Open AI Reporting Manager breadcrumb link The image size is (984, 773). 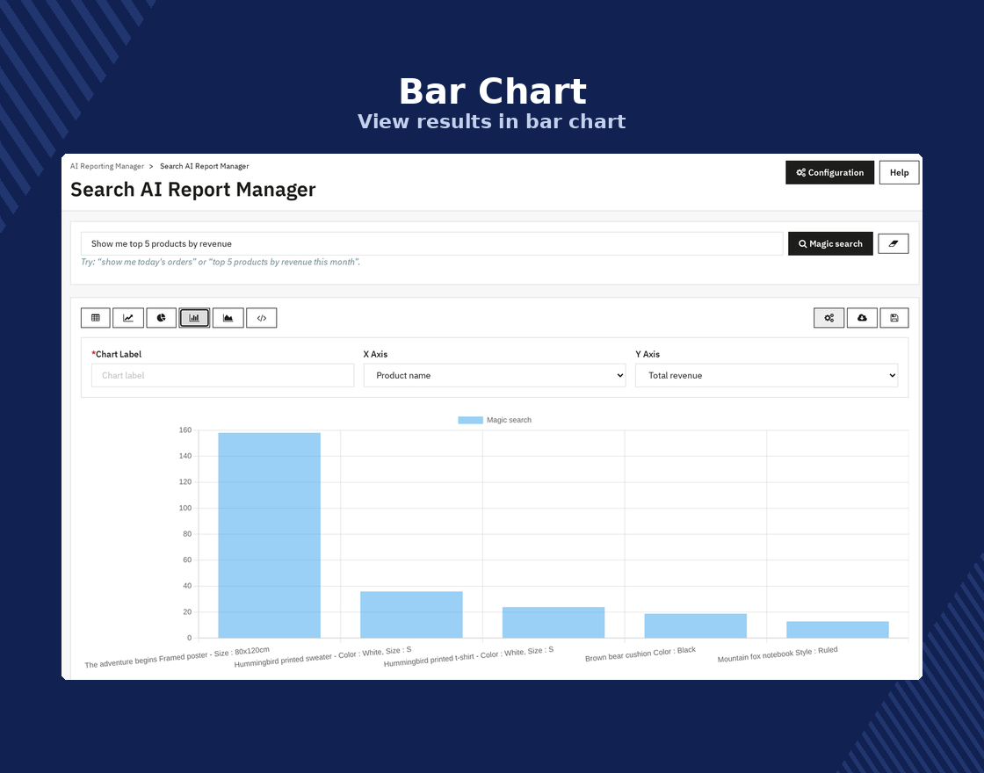click(107, 166)
